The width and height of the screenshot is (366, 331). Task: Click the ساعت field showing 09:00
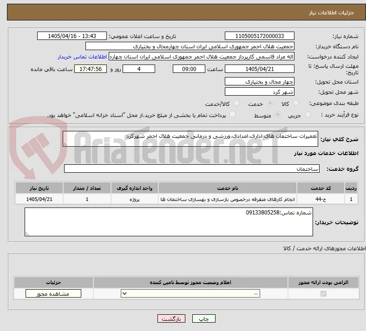pos(189,69)
